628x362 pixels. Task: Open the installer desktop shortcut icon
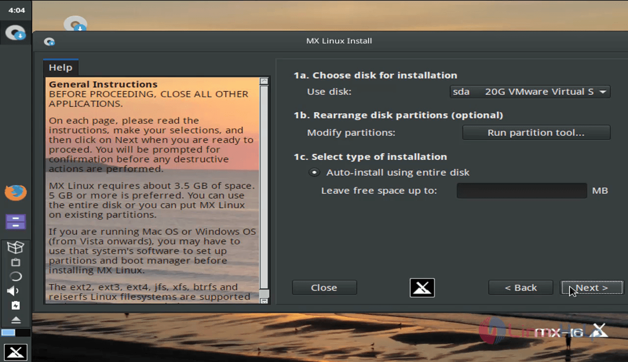[x=75, y=25]
